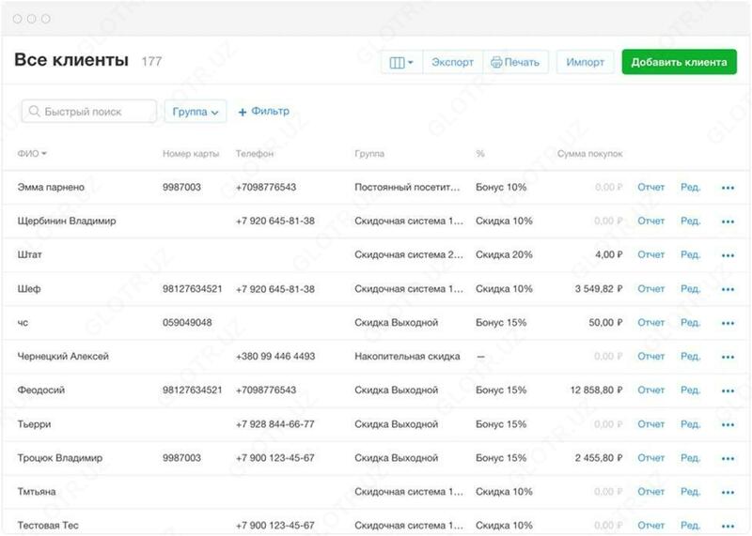
Task: Click Постоянный посетит… group cell
Action: coord(407,188)
